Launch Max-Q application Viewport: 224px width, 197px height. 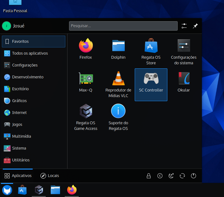point(86,82)
